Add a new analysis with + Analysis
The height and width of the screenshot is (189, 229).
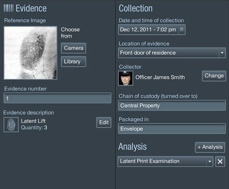210,147
